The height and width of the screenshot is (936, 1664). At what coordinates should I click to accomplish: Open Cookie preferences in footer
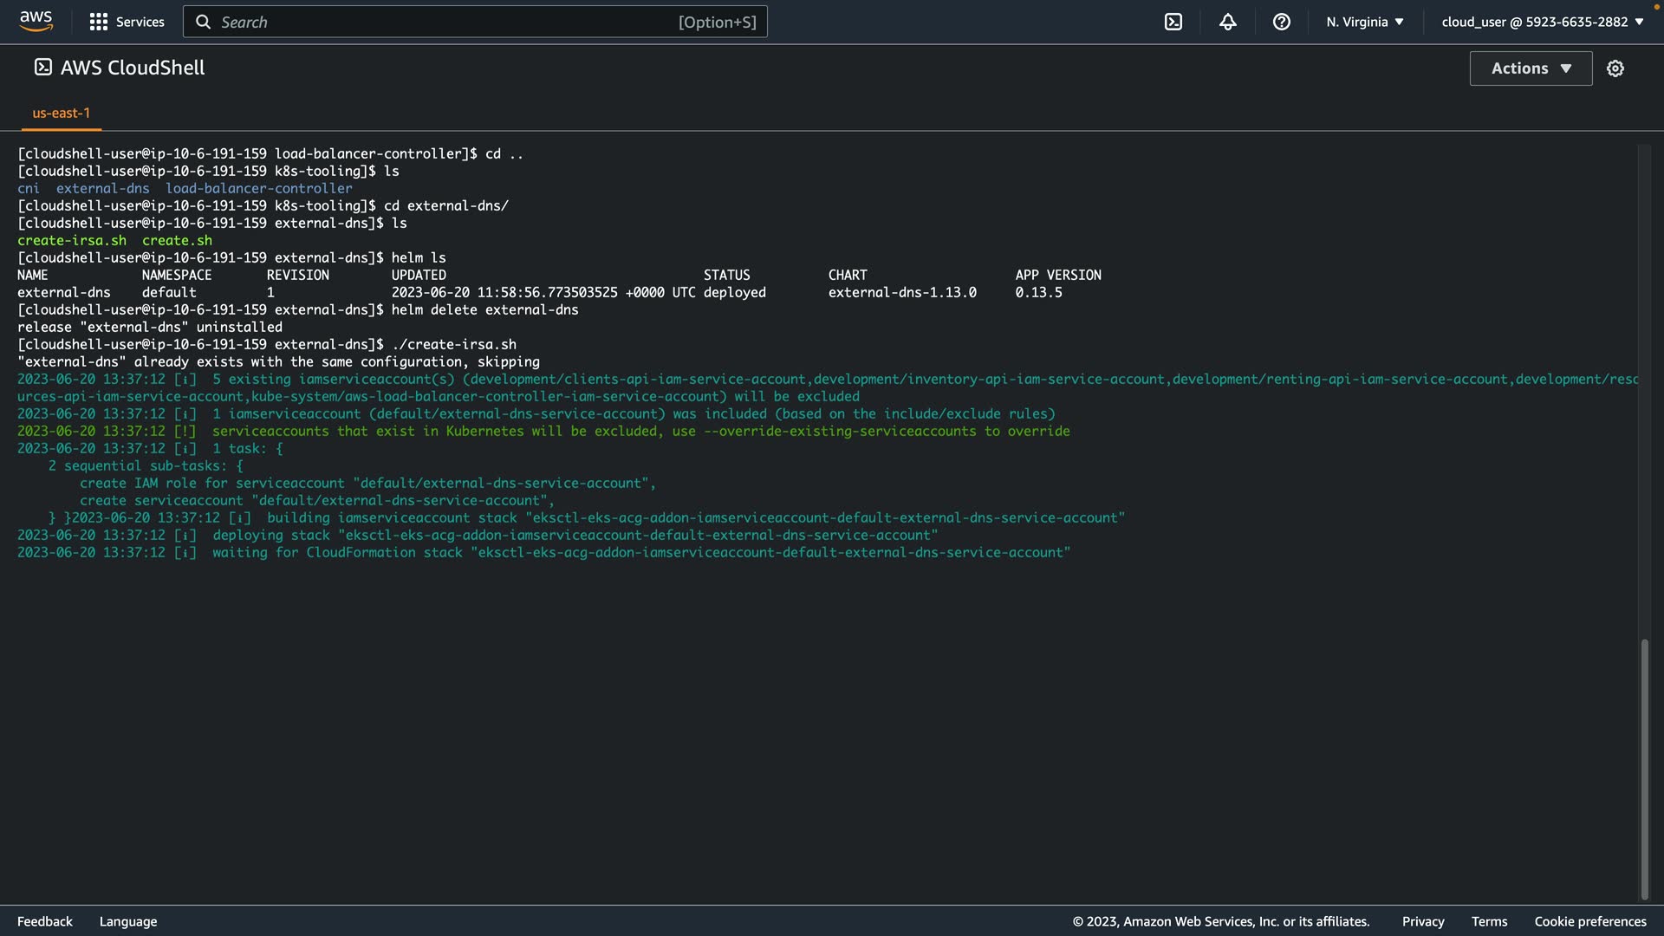pyautogui.click(x=1589, y=921)
